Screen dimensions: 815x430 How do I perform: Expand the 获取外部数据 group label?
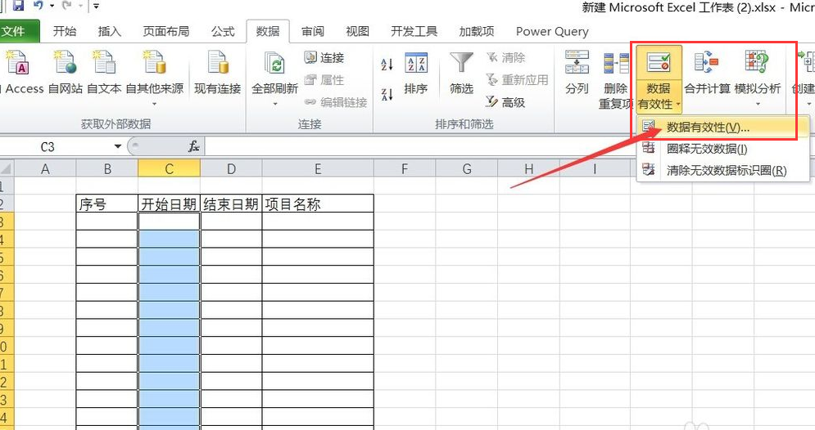[x=116, y=124]
